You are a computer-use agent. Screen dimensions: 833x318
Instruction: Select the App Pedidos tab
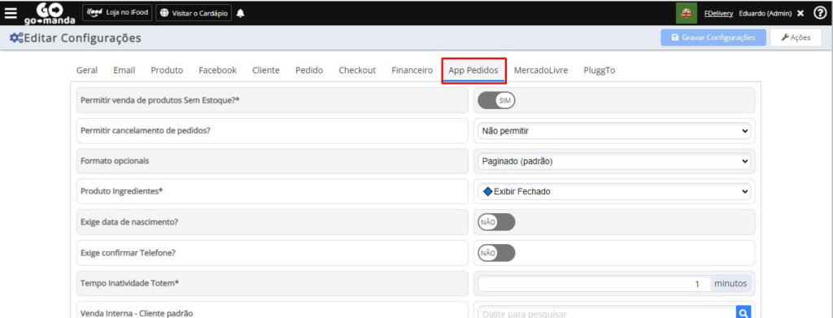pos(474,71)
